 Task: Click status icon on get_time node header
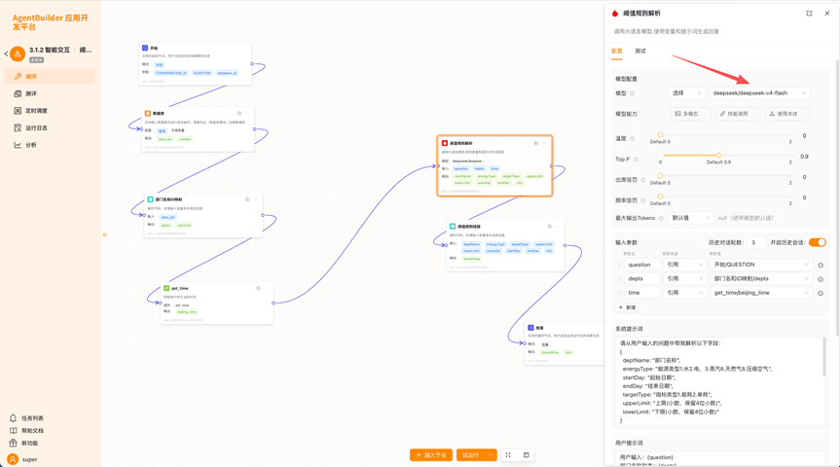[258, 288]
